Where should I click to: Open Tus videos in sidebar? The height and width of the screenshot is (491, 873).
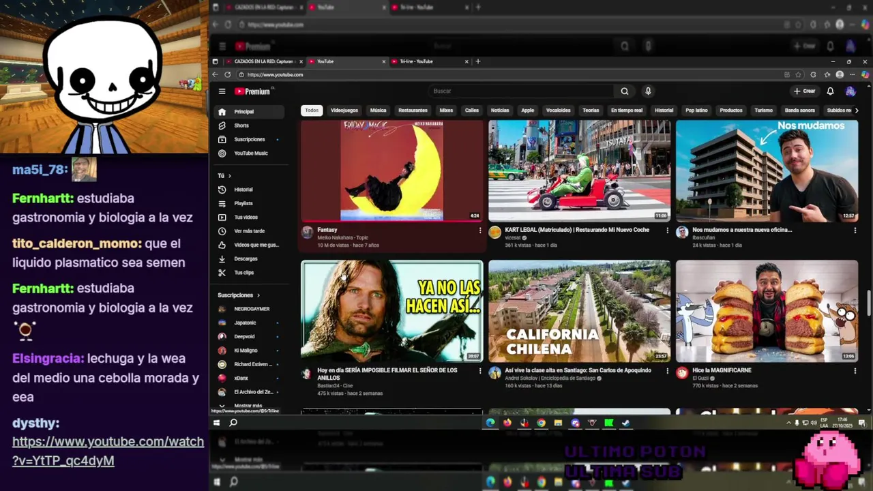(251, 217)
